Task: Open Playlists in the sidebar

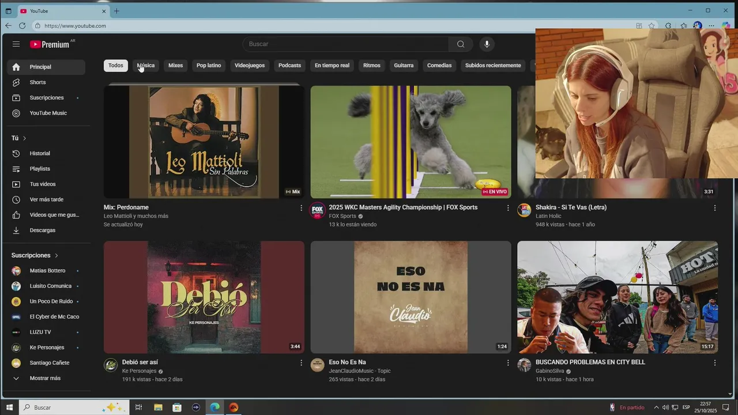Action: [46, 169]
